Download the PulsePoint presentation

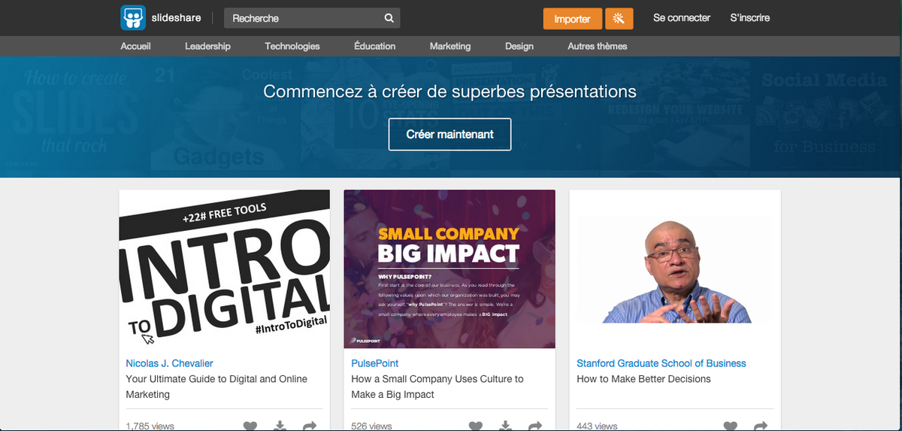(505, 426)
